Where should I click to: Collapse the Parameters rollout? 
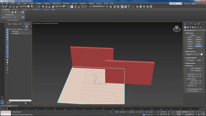click(189, 65)
